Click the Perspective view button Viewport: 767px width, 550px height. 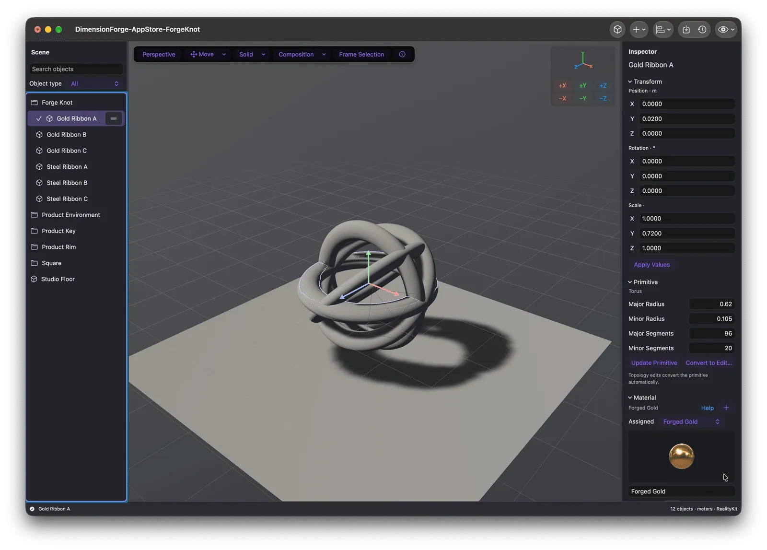(159, 54)
